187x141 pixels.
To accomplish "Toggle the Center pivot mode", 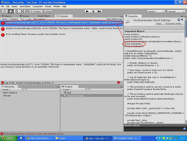I will tap(35, 12).
